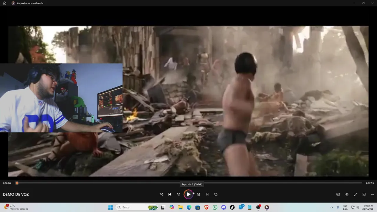Screen dimensions: 377x212
Task: Click the orange playhead at start of seek bar
Action: (17, 183)
